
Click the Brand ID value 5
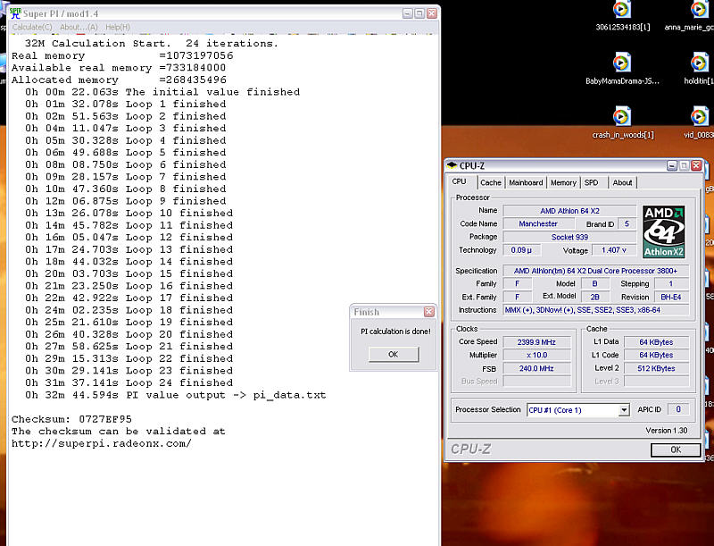pos(627,223)
